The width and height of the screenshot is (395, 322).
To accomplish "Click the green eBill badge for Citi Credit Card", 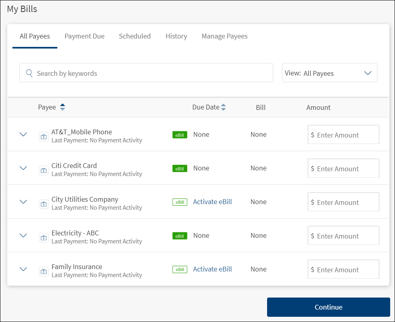I will pyautogui.click(x=180, y=169).
